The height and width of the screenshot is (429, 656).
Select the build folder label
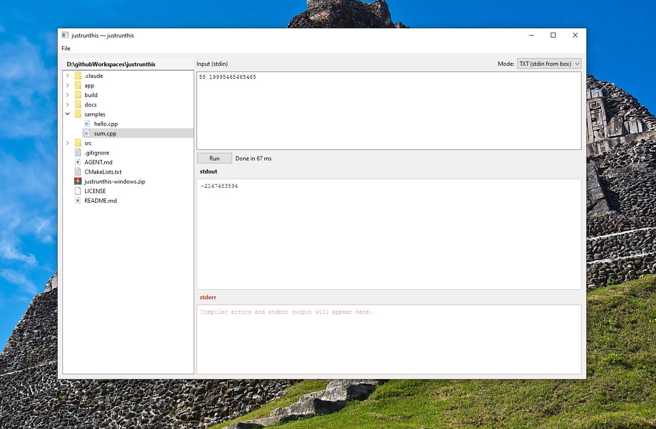91,95
